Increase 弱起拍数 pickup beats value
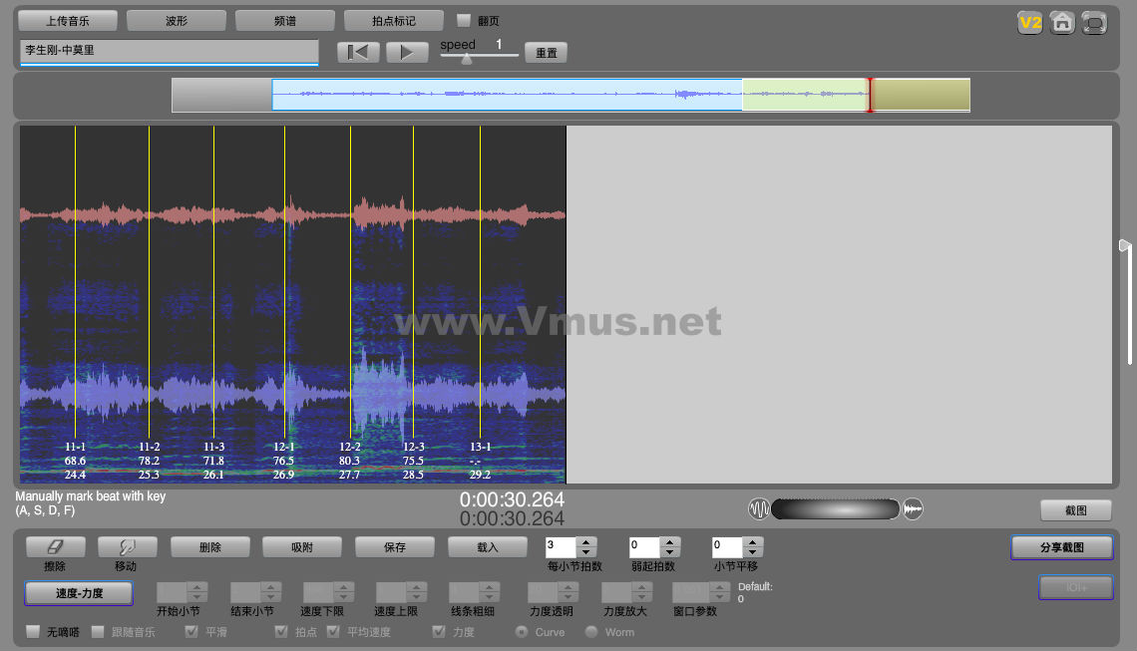This screenshot has height=651, width=1137. [670, 542]
